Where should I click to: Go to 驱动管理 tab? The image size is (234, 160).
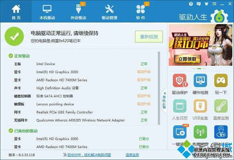[x=109, y=12]
